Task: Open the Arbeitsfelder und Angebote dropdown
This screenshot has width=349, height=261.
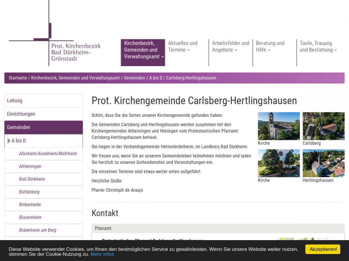Action: tap(230, 47)
